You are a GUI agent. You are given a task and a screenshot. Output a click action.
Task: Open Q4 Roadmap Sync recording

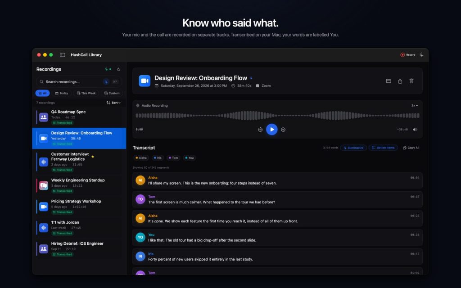pos(79,117)
